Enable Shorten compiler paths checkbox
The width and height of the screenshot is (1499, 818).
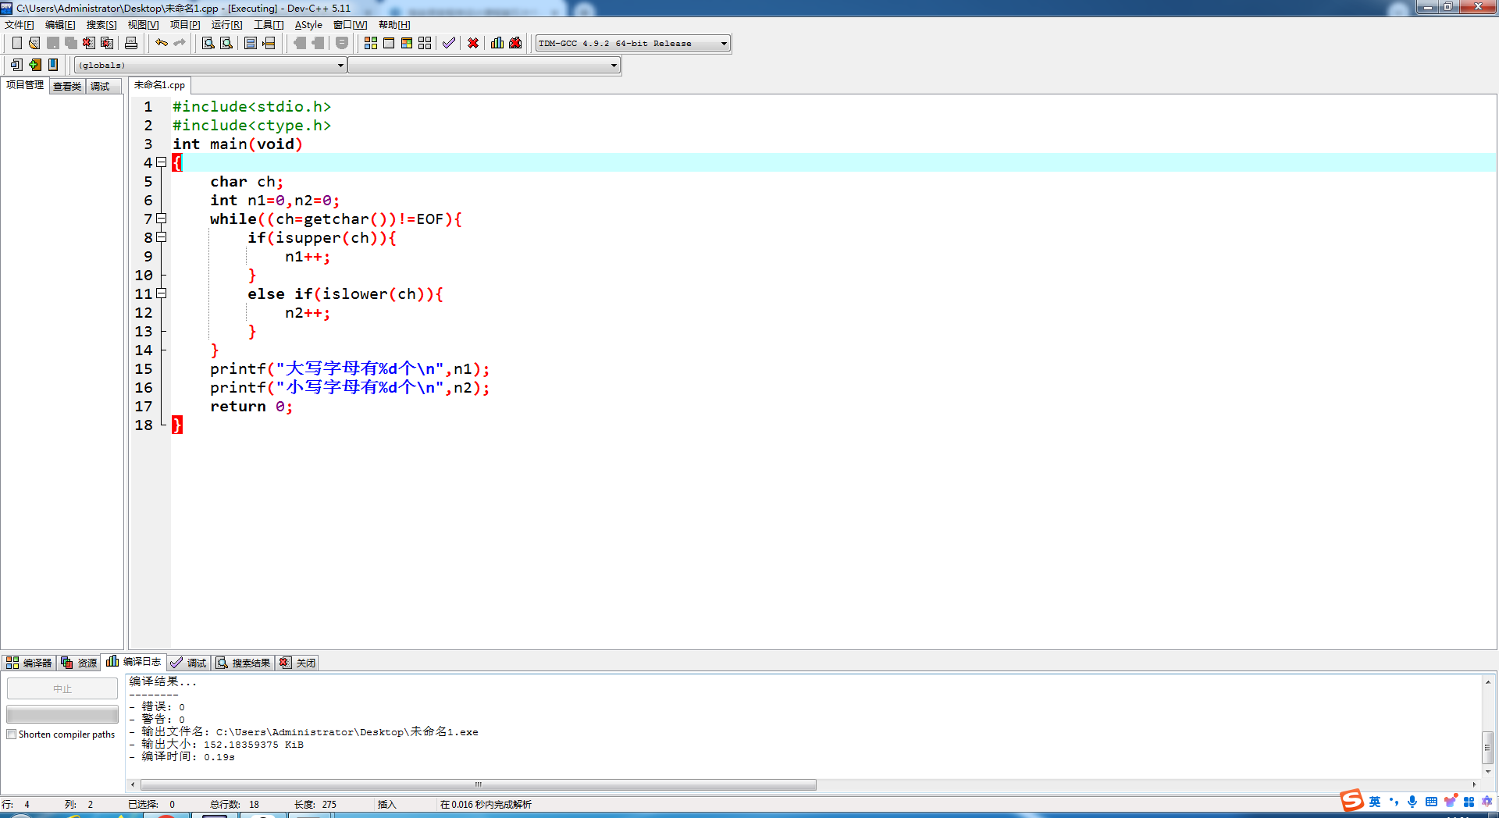pos(12,734)
